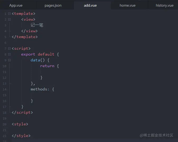Collapse the data() function on line 9
Screen dimensions: 178x142
click(9, 60)
